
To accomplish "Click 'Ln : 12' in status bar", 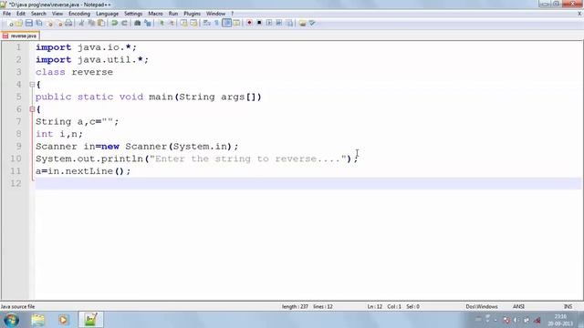I will coord(375,307).
